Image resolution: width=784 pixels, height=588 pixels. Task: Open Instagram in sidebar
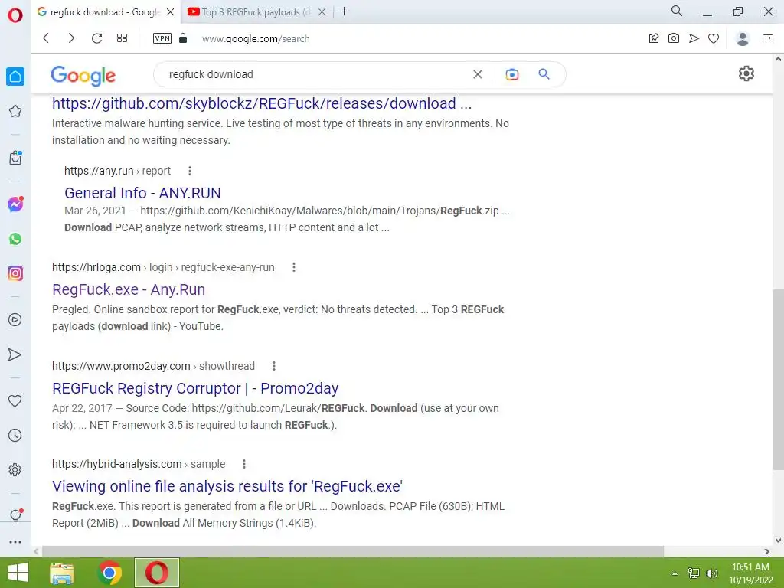tap(15, 273)
